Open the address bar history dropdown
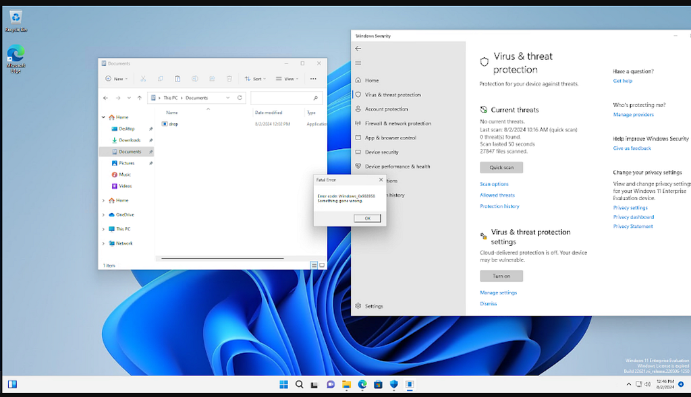The image size is (691, 397). pos(228,98)
